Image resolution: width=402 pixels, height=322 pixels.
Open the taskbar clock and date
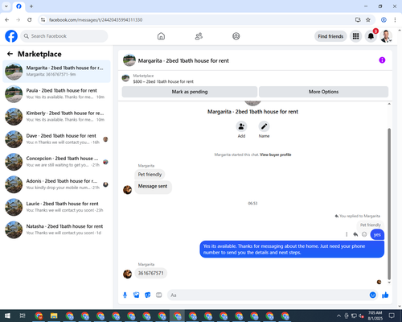tap(375, 316)
